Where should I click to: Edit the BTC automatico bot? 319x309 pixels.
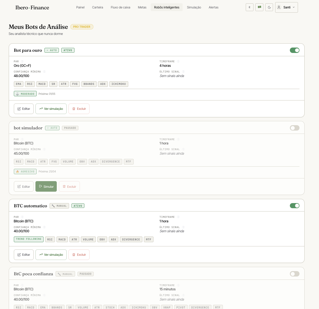click(24, 255)
